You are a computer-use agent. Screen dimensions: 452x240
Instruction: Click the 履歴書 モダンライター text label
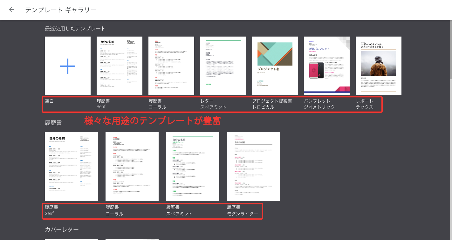(x=243, y=210)
